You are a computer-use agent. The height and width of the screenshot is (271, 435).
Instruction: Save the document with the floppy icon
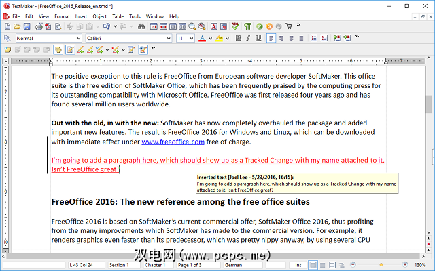click(27, 26)
